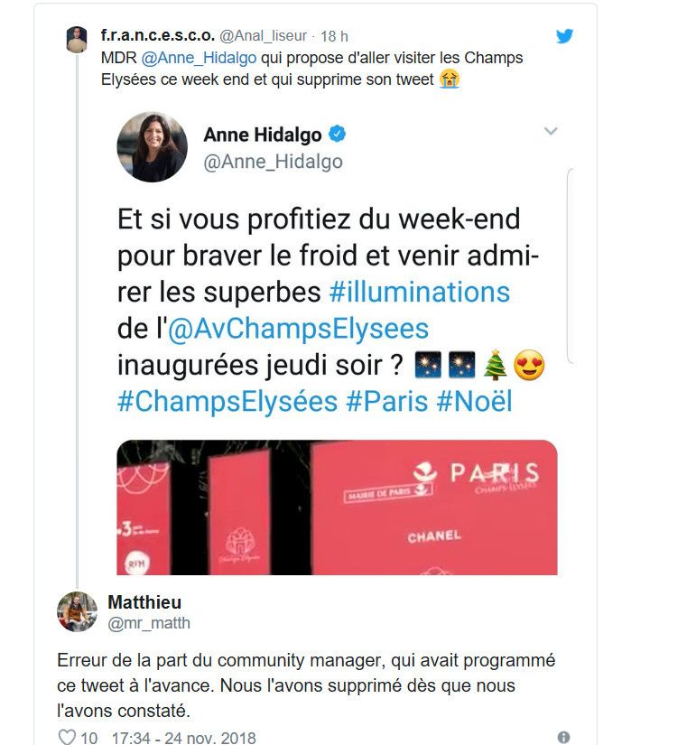Open f.r.a.n.c.e.s.c.o.'s profile avatar
The height and width of the screenshot is (745, 687).
click(x=77, y=39)
